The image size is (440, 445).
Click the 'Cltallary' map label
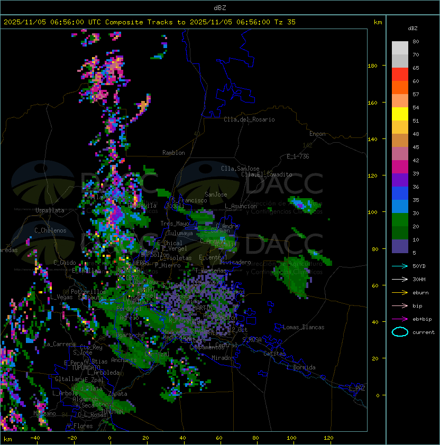coord(69,379)
